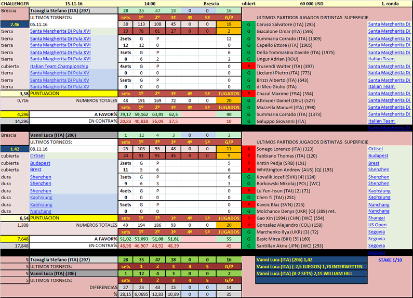Follow the Shangai tournament link
Screen dimensions: 413x298
coord(377,218)
